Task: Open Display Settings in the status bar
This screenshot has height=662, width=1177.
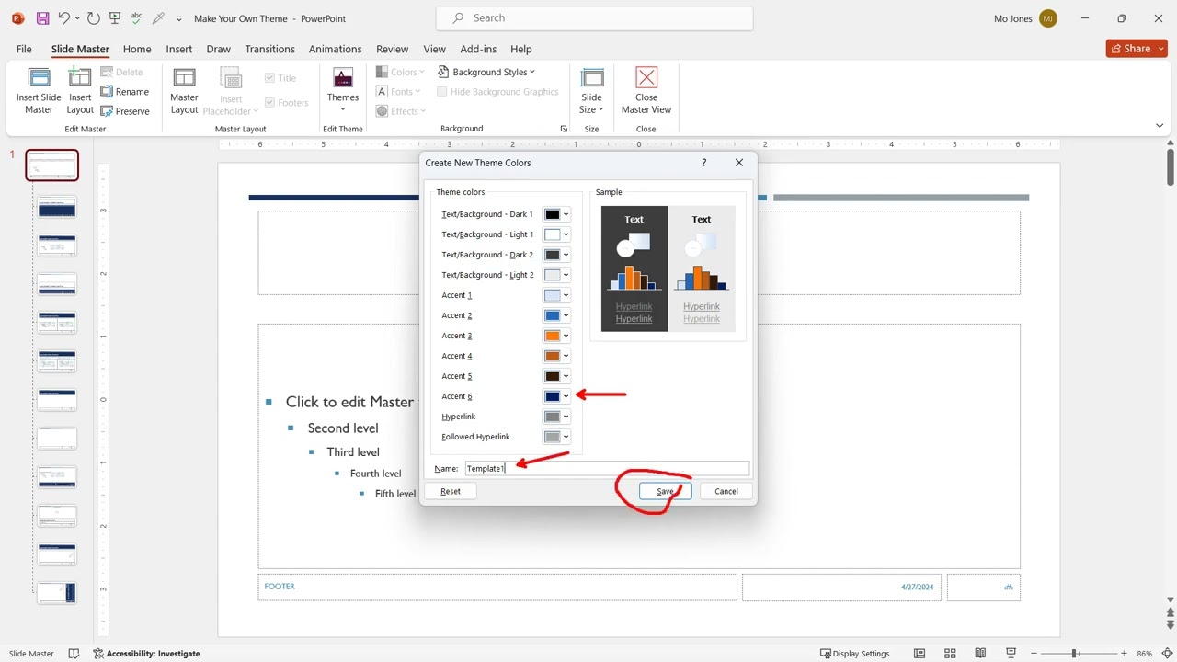Action: coord(854,654)
